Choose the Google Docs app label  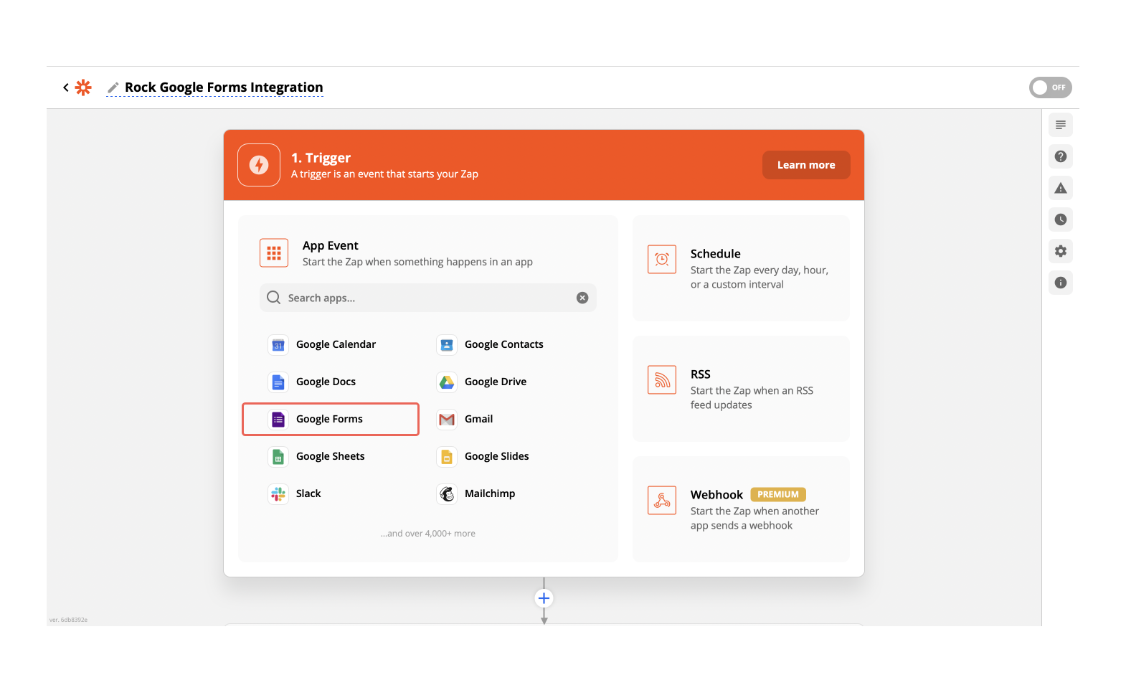click(x=326, y=382)
